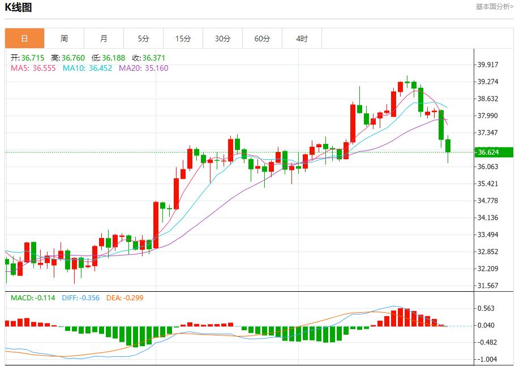
Task: Click the K线图 chart title
Action: click(18, 7)
